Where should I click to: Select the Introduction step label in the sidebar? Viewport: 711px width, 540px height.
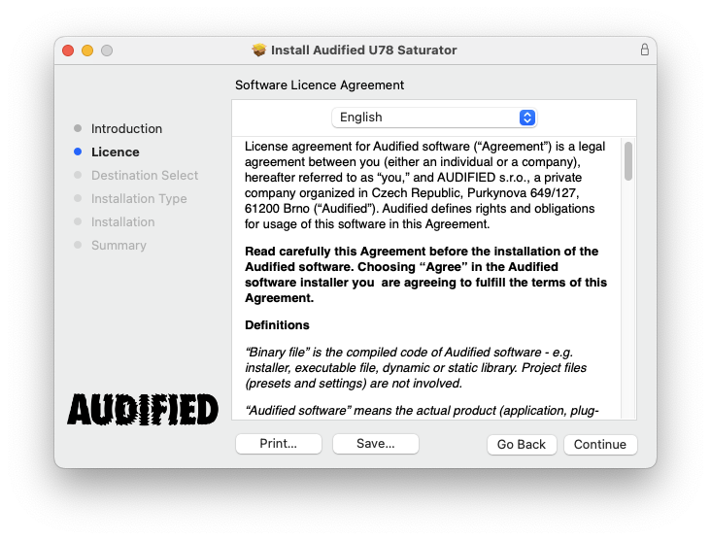126,129
